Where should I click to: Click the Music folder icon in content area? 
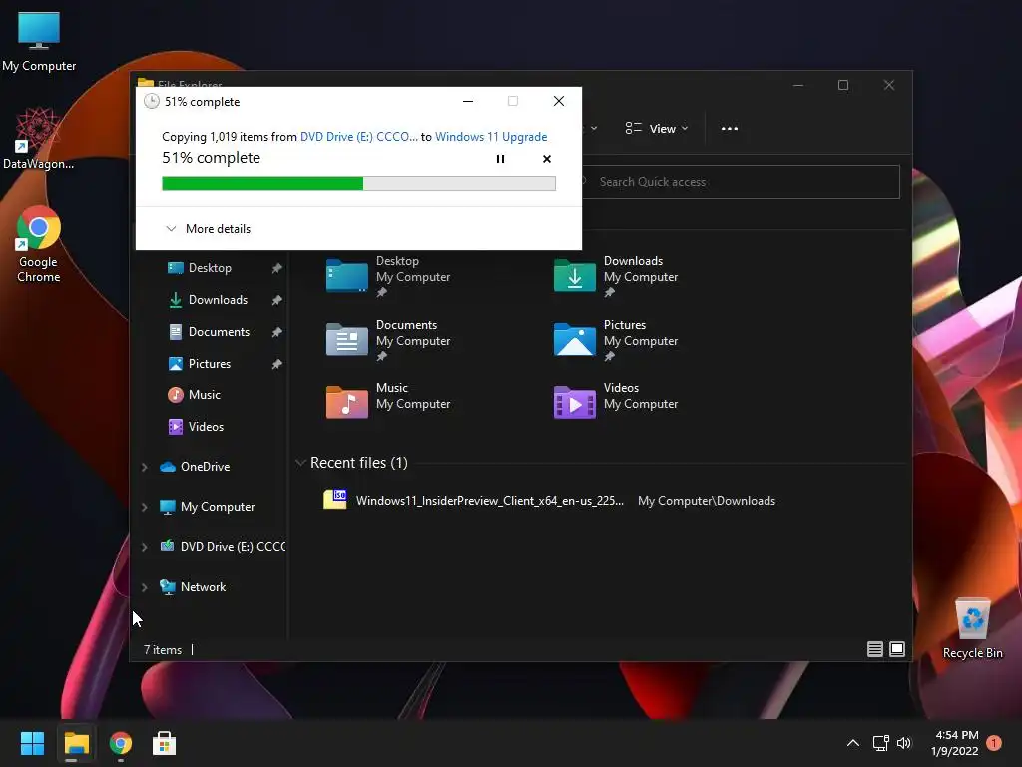pyautogui.click(x=346, y=403)
